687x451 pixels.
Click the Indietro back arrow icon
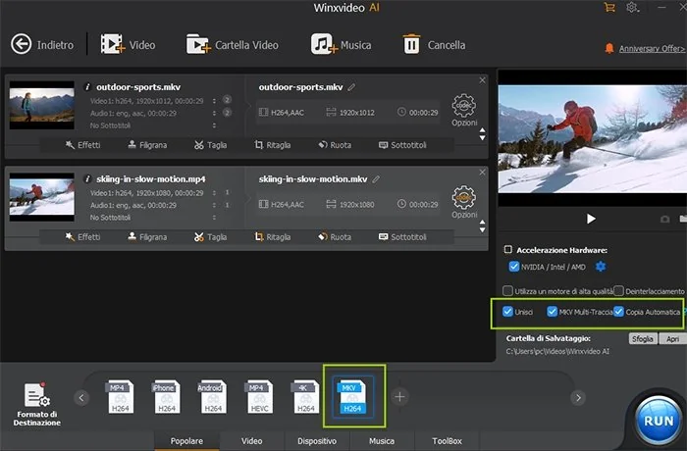point(22,44)
